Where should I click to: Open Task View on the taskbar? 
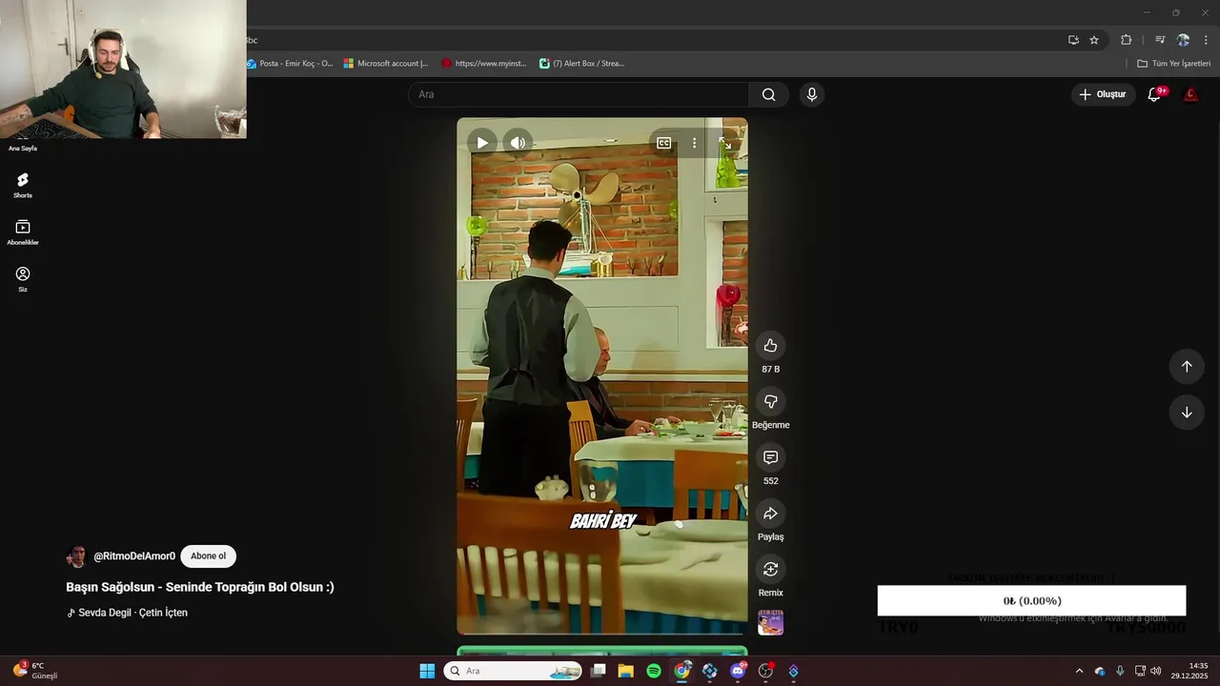pos(599,671)
